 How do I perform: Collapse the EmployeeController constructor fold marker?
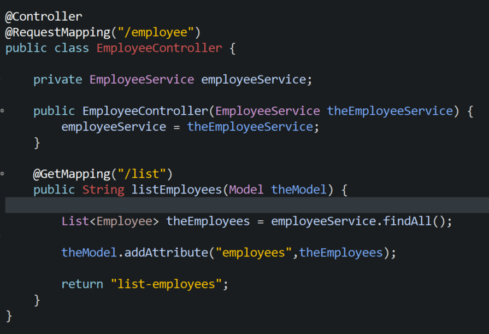2,110
